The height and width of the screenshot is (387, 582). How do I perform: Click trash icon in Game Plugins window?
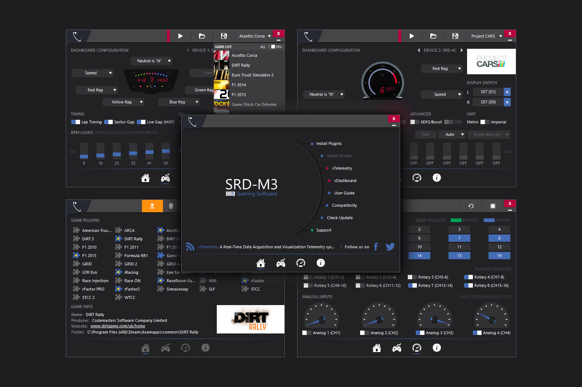[x=171, y=206]
